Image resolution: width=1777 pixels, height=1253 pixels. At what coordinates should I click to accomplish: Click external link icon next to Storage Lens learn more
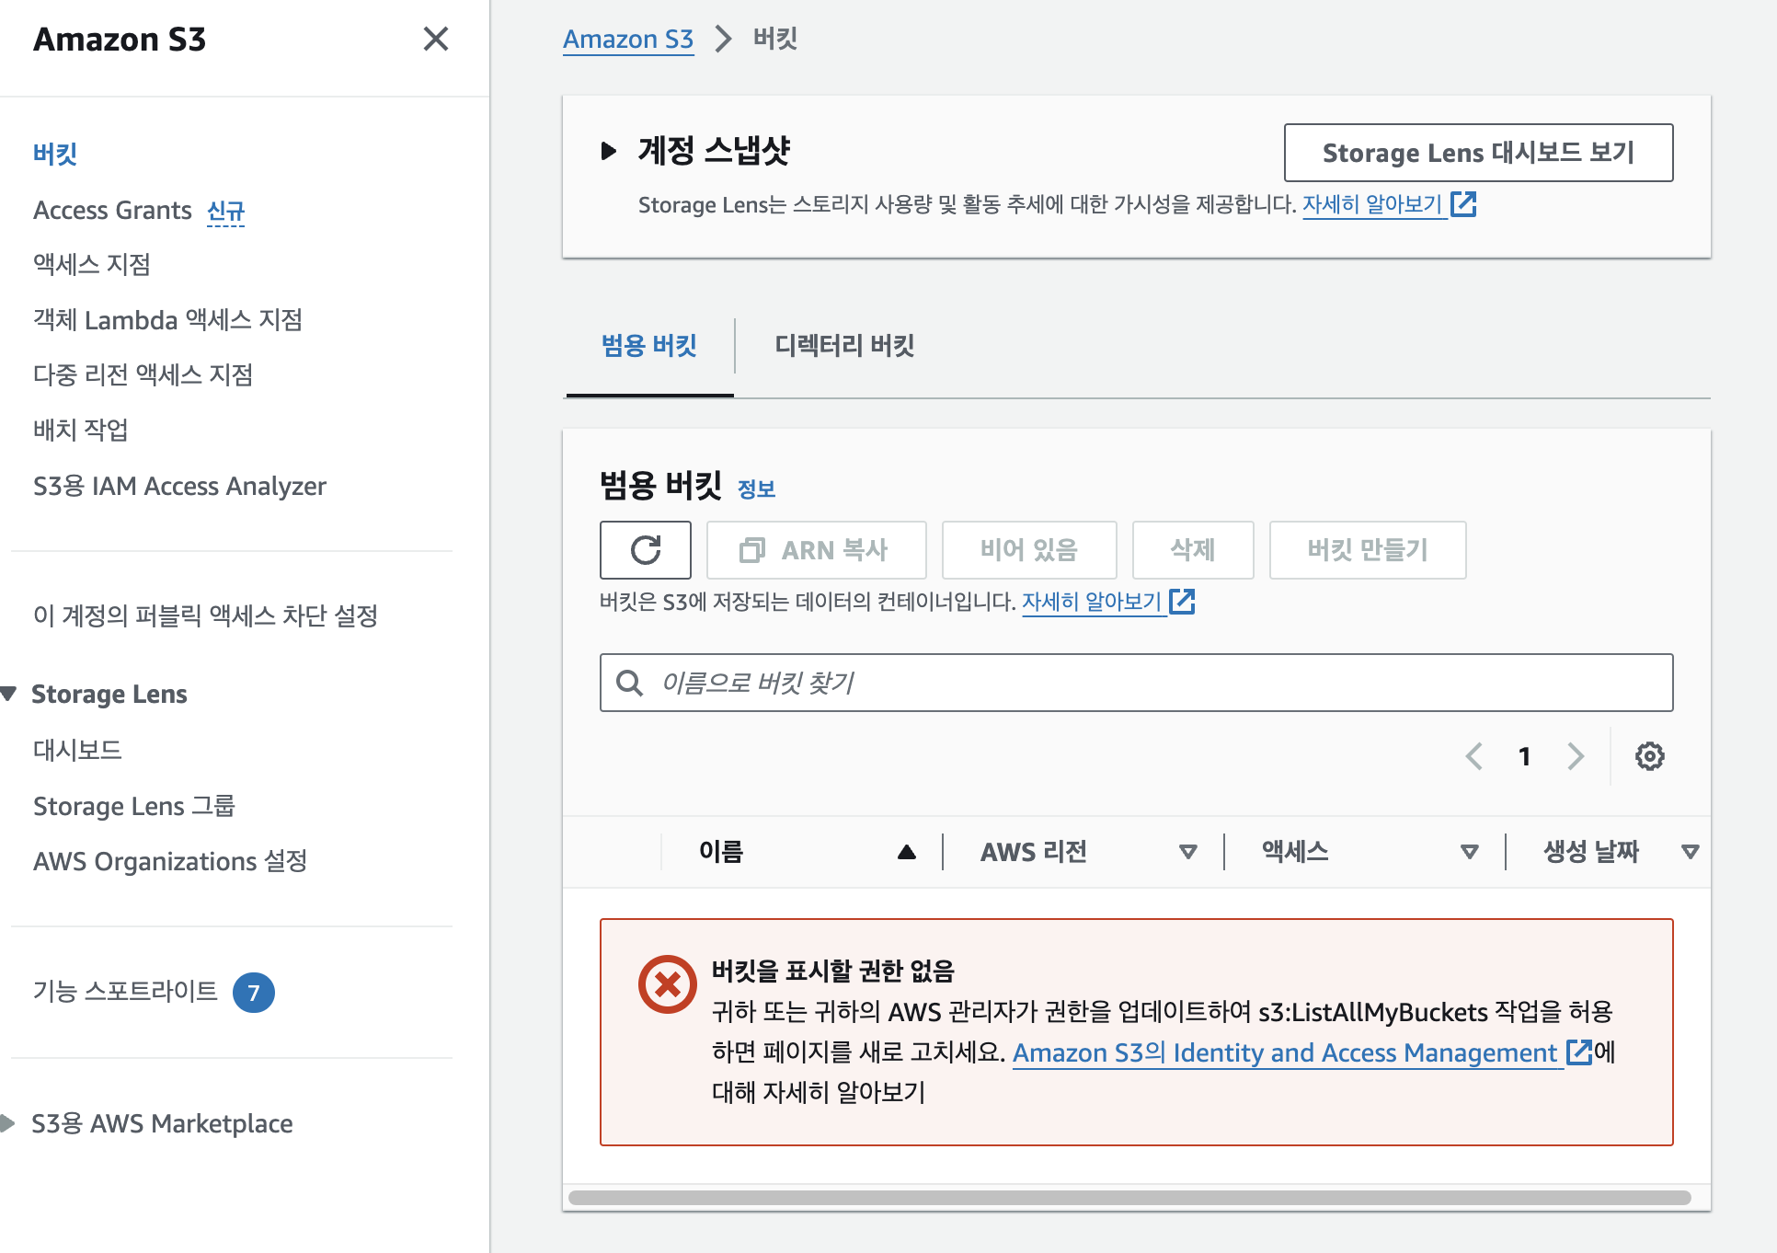1463,204
